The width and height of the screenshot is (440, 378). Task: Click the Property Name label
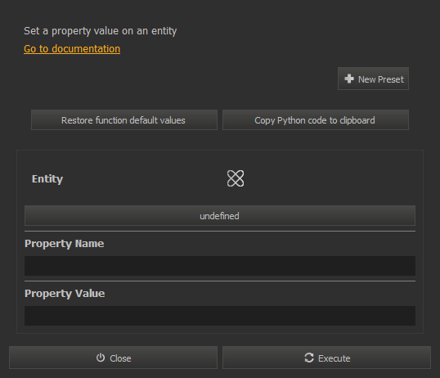tap(65, 244)
